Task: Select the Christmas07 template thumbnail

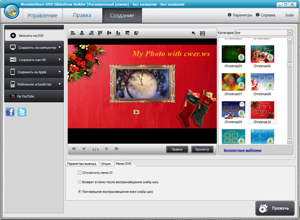Action: pos(233,82)
